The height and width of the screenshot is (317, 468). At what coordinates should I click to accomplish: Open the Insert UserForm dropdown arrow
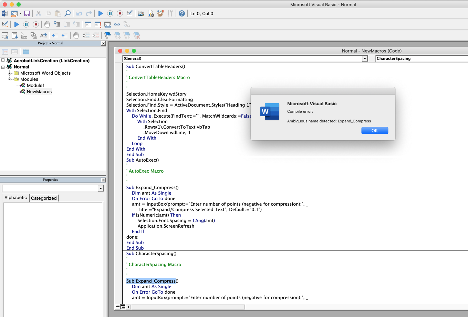pos(20,13)
